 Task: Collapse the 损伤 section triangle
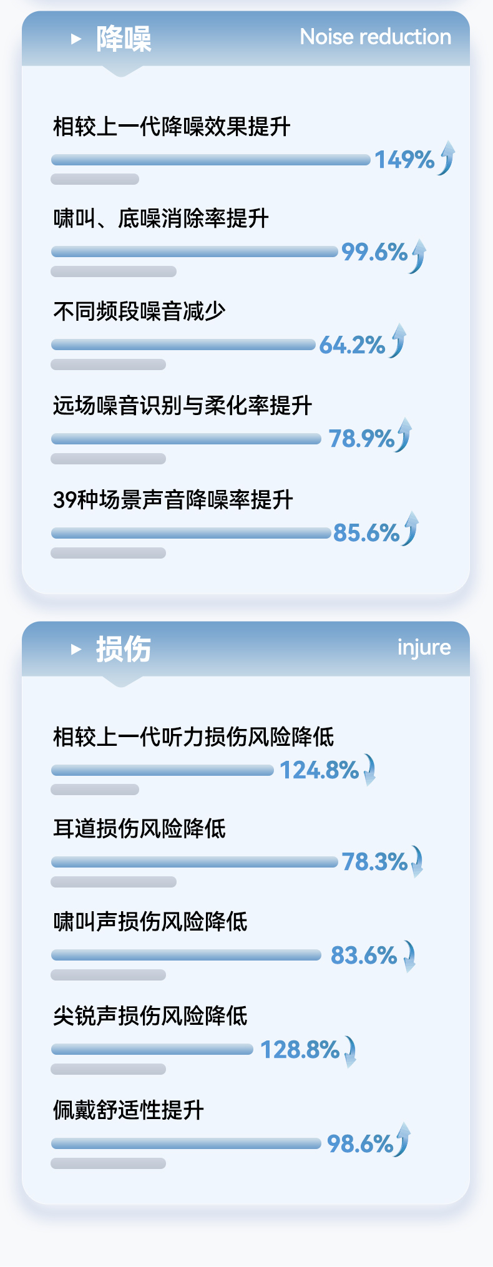76,649
